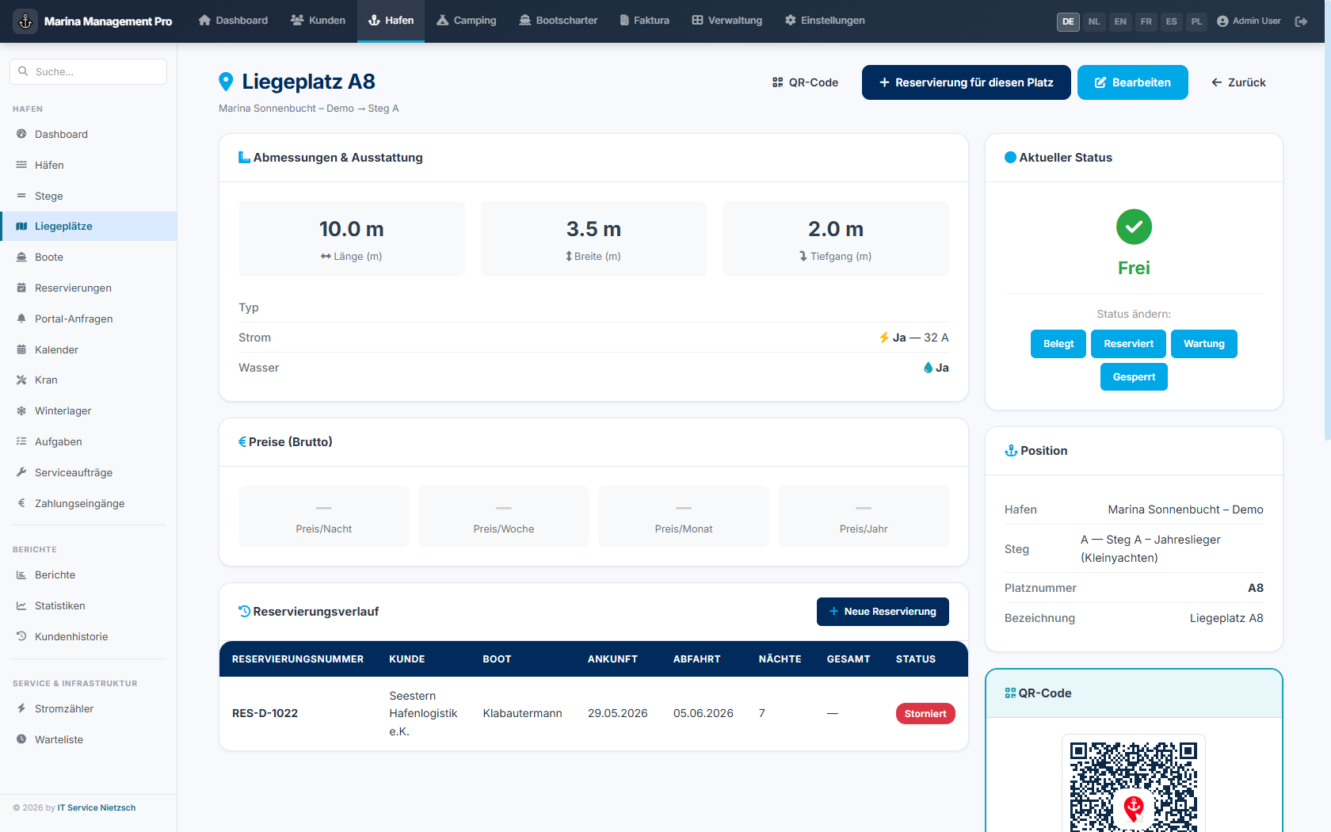The height and width of the screenshot is (832, 1331).
Task: Switch language to FR
Action: (1146, 21)
